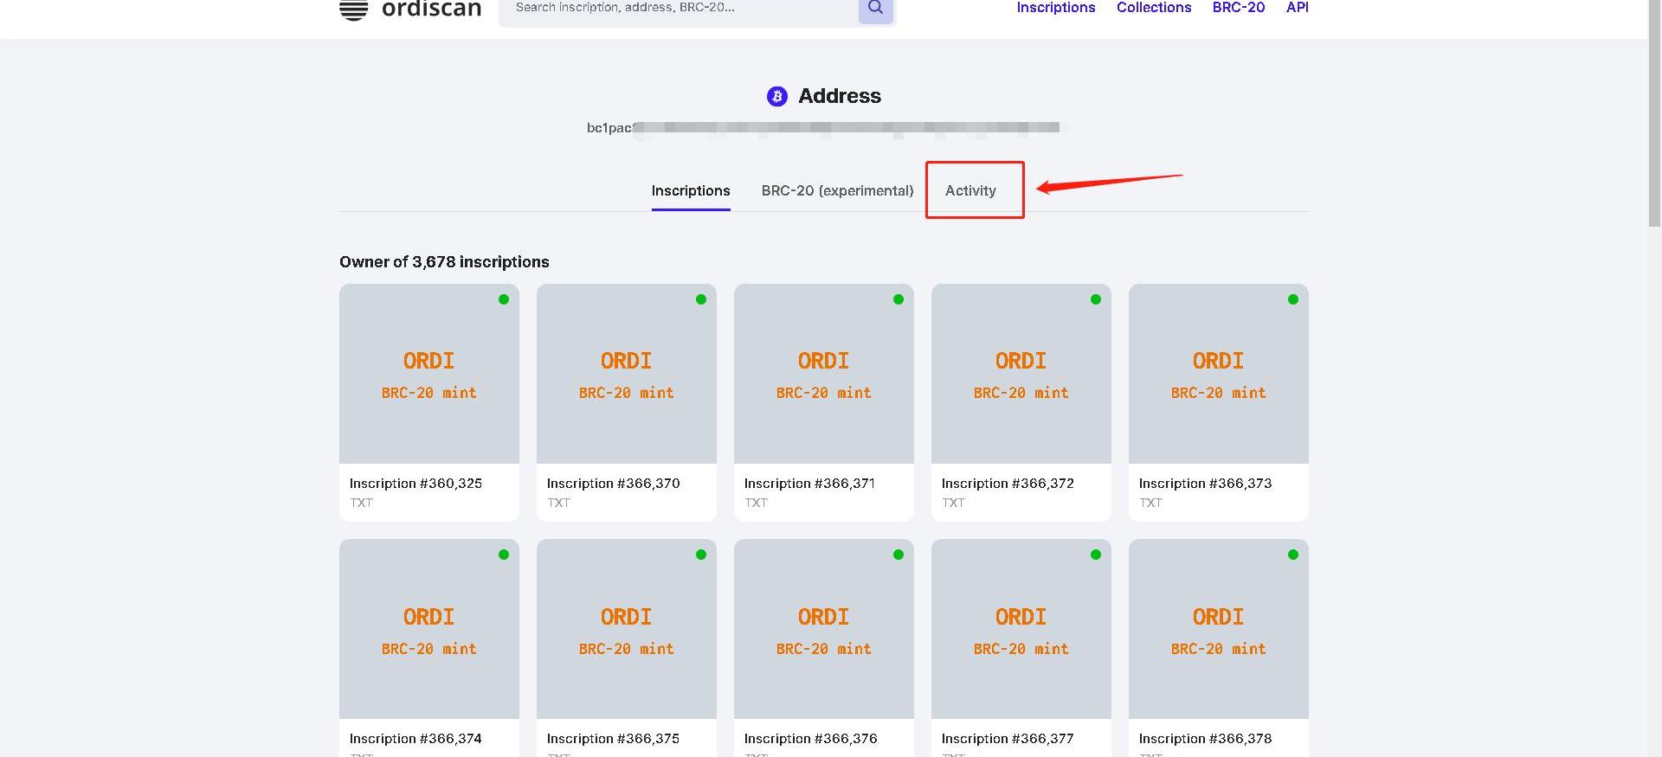Click green status dot on Inscription #366,374
Screen dimensions: 1662x757
504,555
